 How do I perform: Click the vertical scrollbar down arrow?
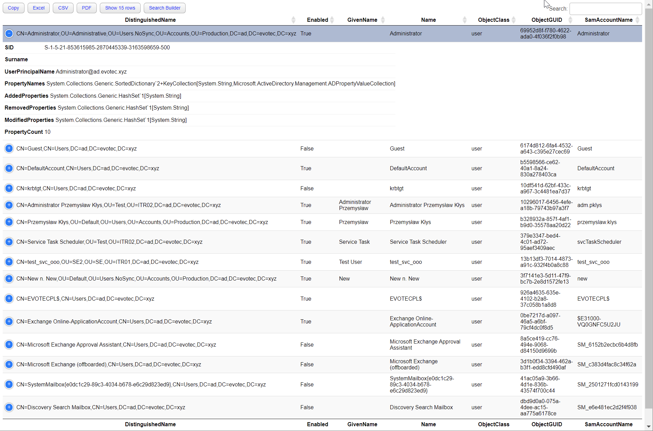(649, 426)
